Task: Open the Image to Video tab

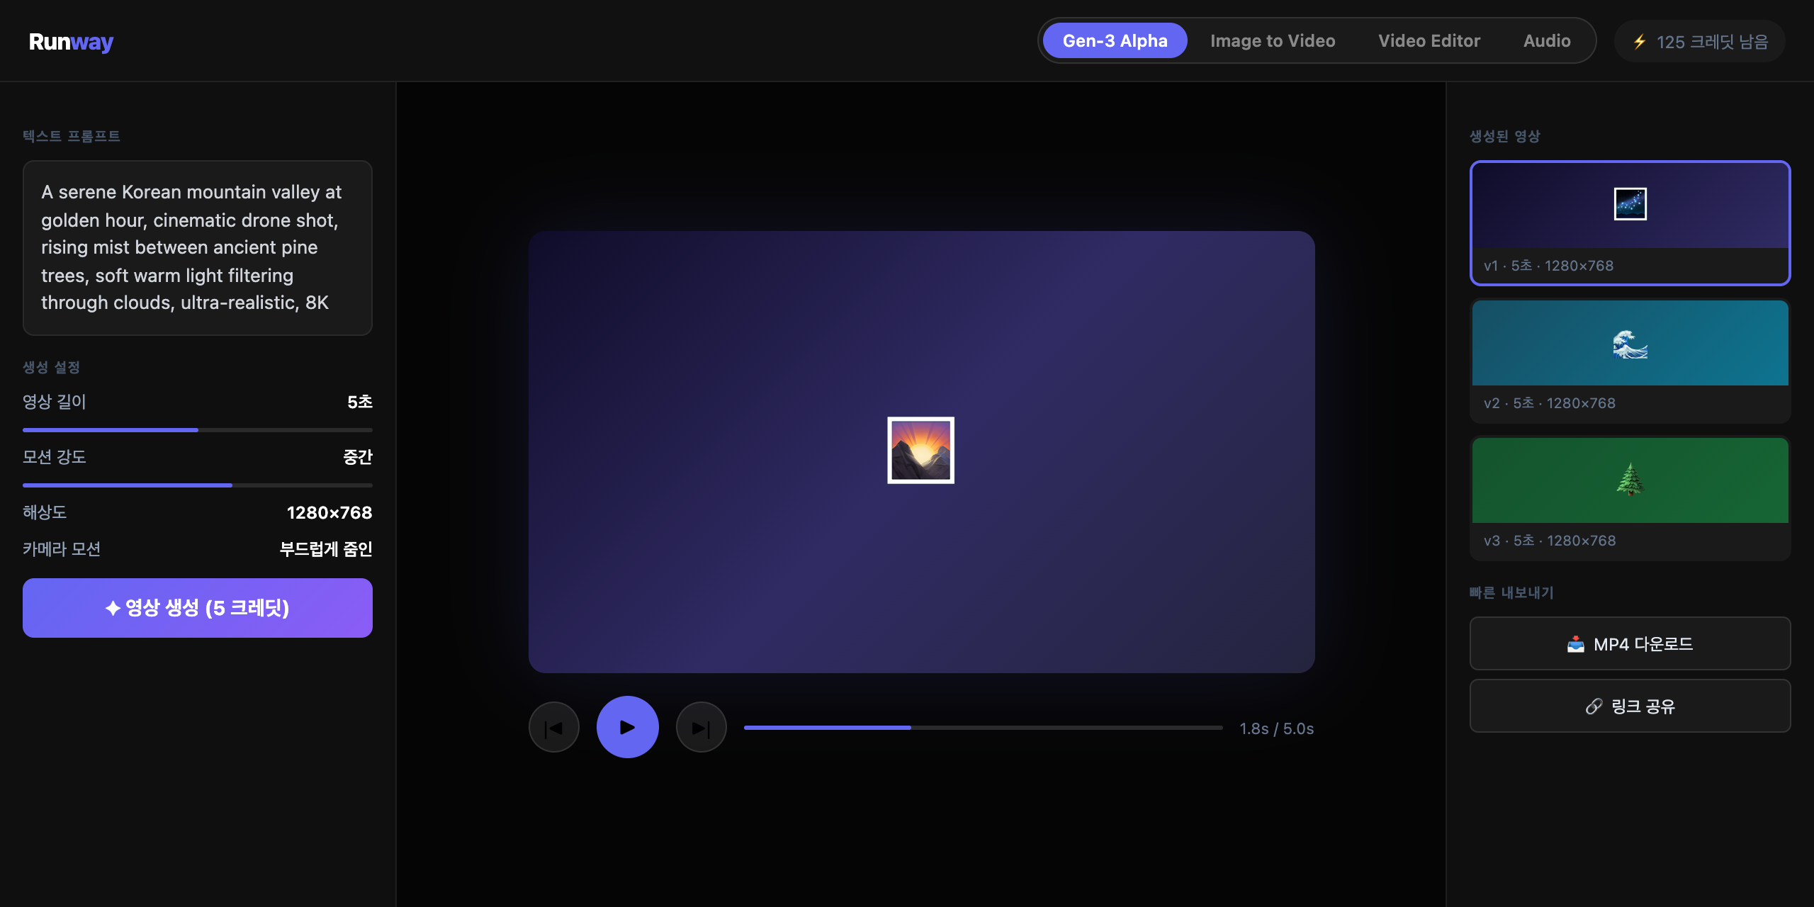Action: click(x=1273, y=41)
